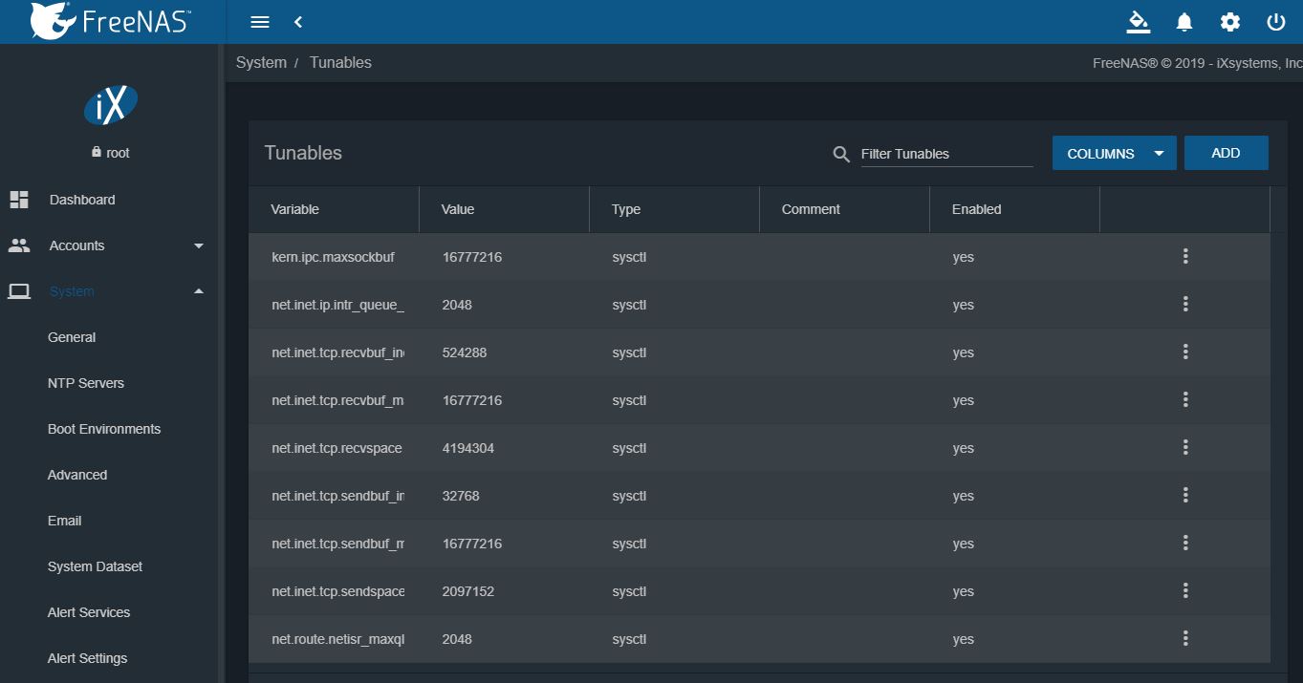
Task: Open the theme paint bucket icon
Action: click(1138, 22)
